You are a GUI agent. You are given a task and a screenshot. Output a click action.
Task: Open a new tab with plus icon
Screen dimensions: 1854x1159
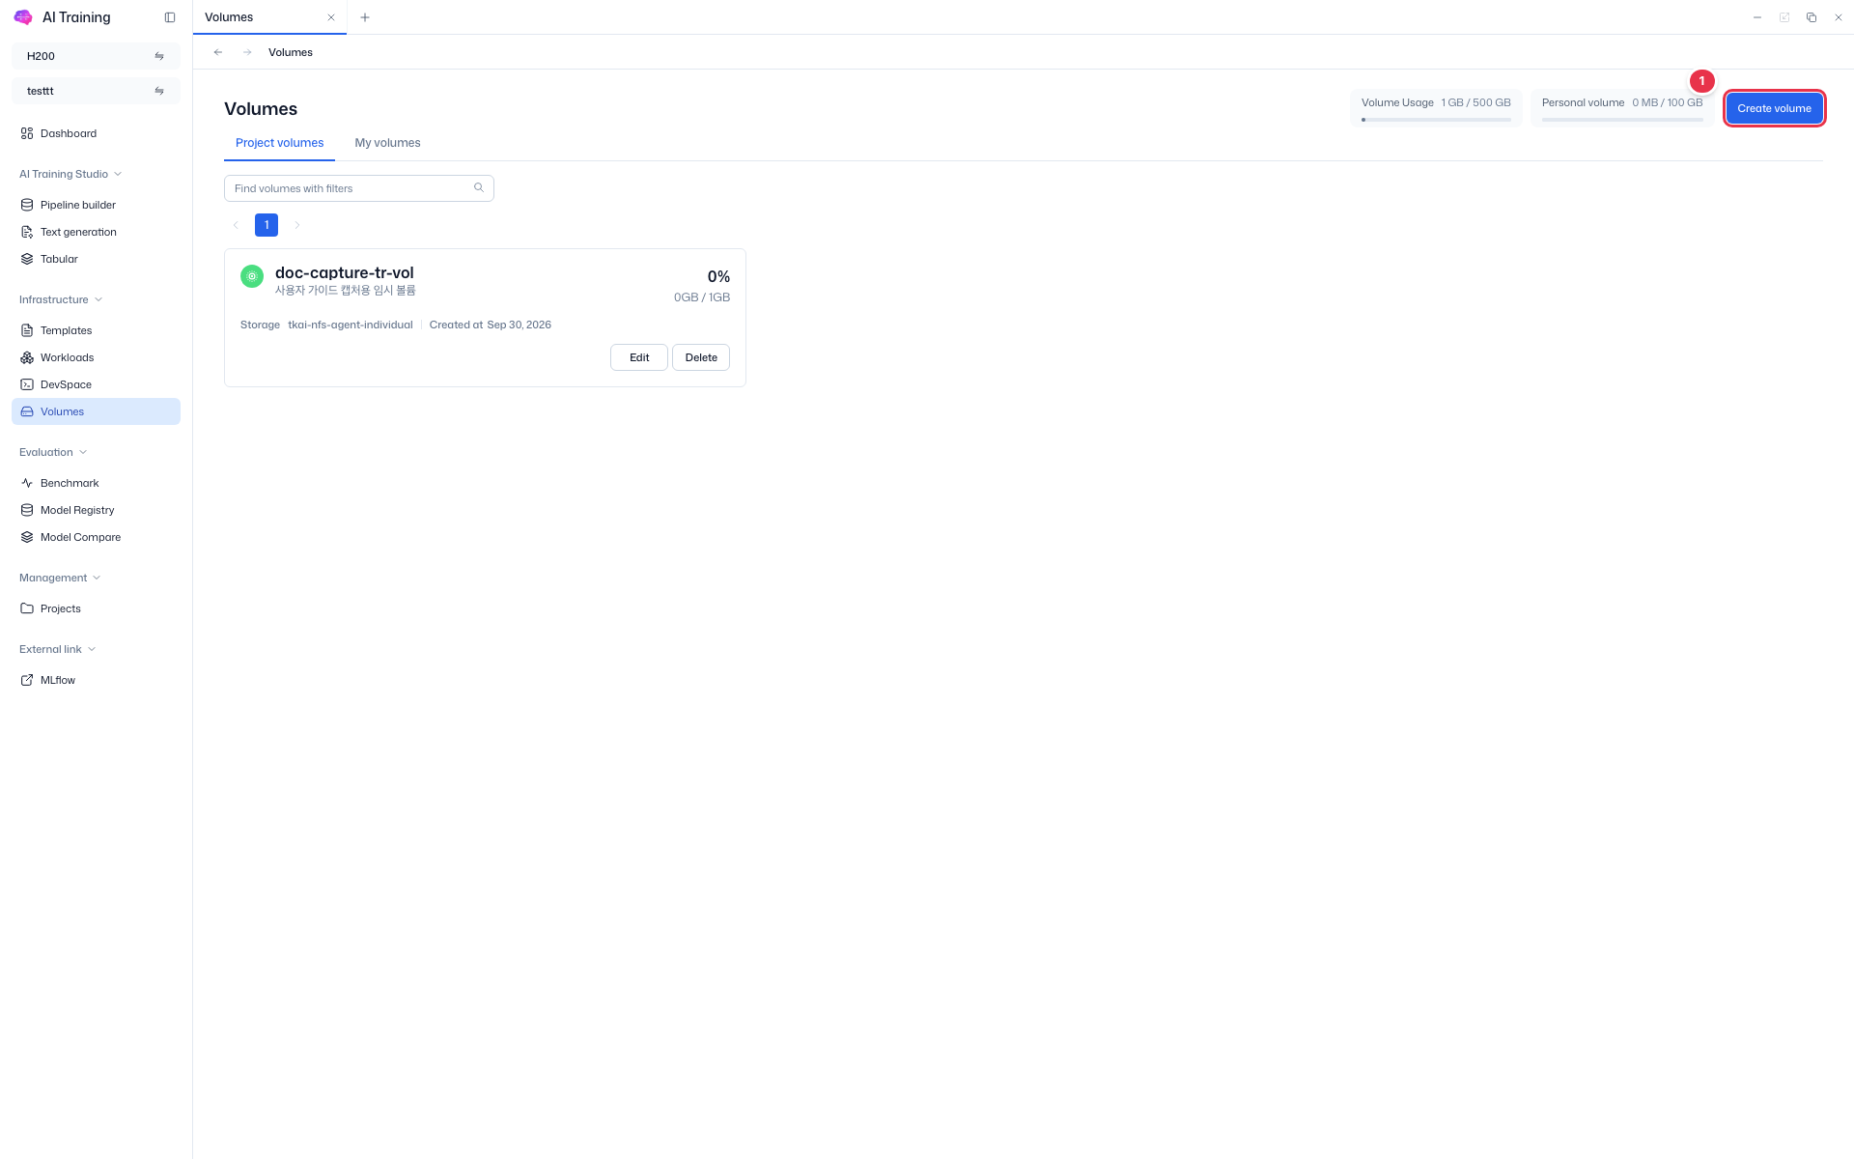click(x=365, y=17)
